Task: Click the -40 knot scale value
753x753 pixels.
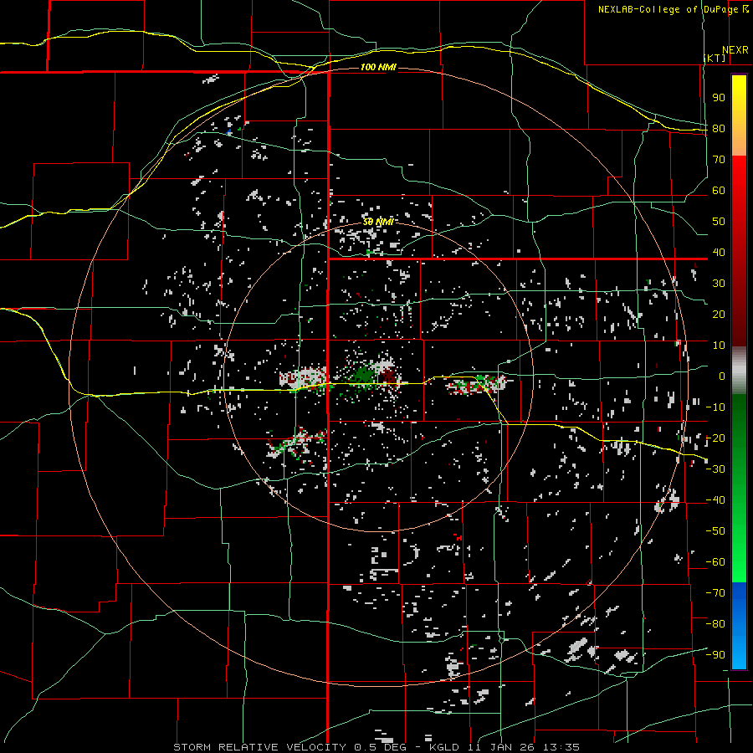Action: pos(715,500)
